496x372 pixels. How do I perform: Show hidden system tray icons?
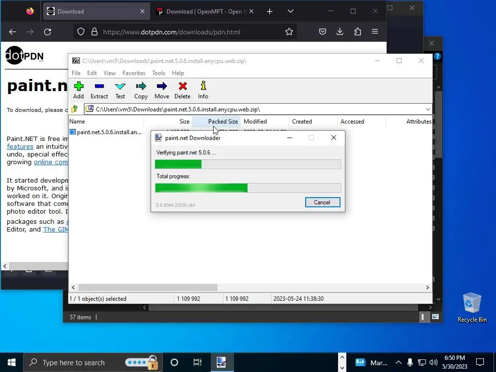399,362
